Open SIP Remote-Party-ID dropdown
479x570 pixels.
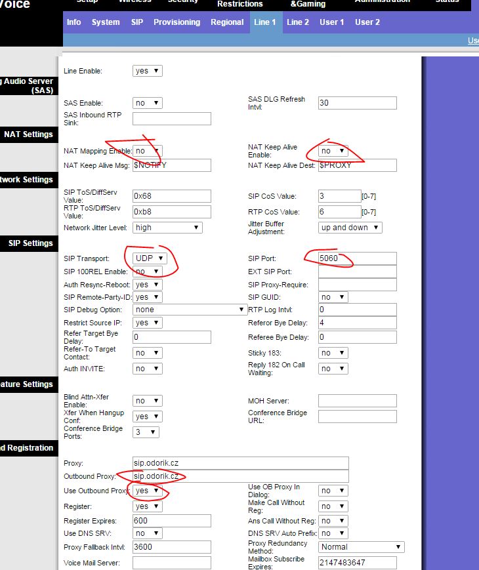pos(147,297)
